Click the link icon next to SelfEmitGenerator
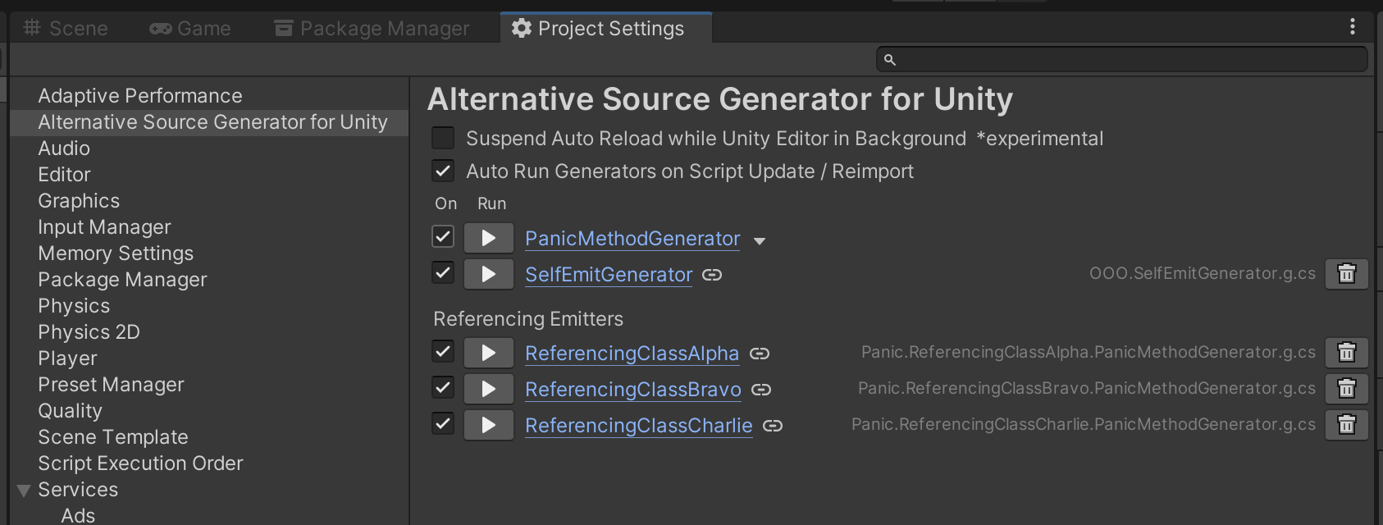This screenshot has height=525, width=1383. click(712, 275)
